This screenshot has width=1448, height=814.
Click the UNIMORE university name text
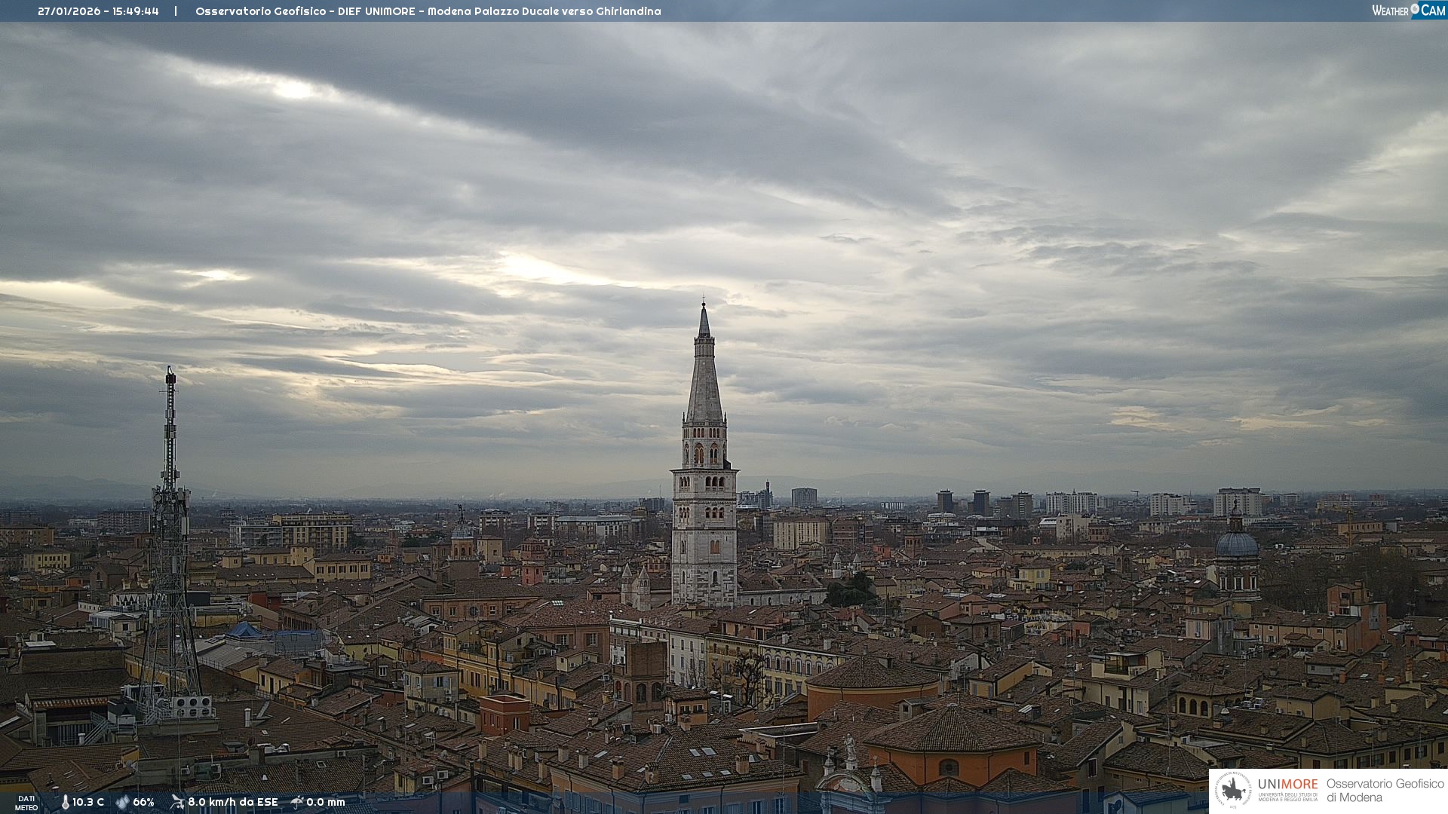coord(1287,785)
